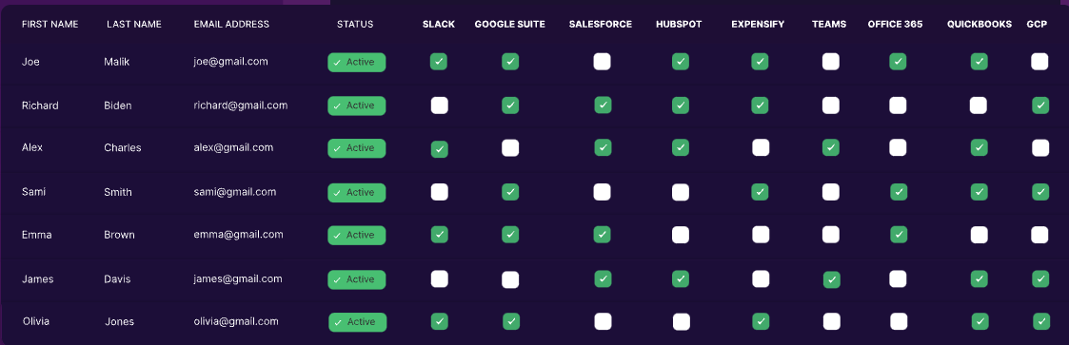Disable GCP access for Richard Biden

(x=1040, y=105)
